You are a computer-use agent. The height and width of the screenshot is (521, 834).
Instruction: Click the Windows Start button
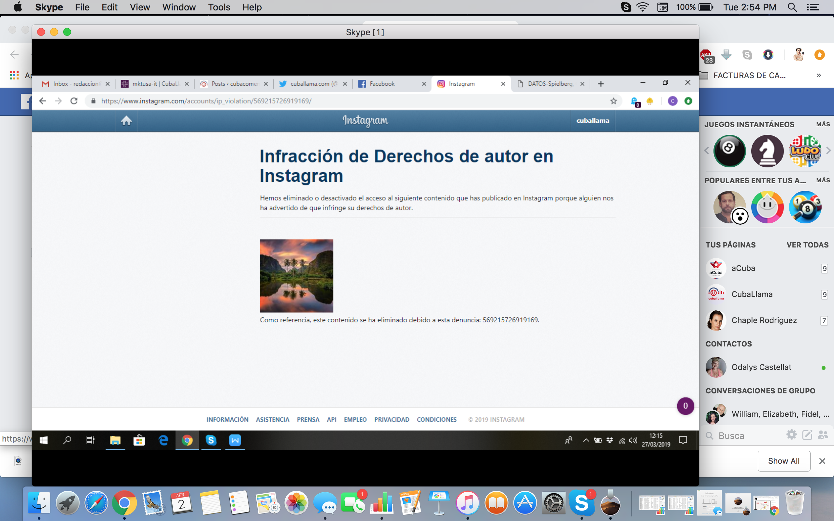coord(44,440)
